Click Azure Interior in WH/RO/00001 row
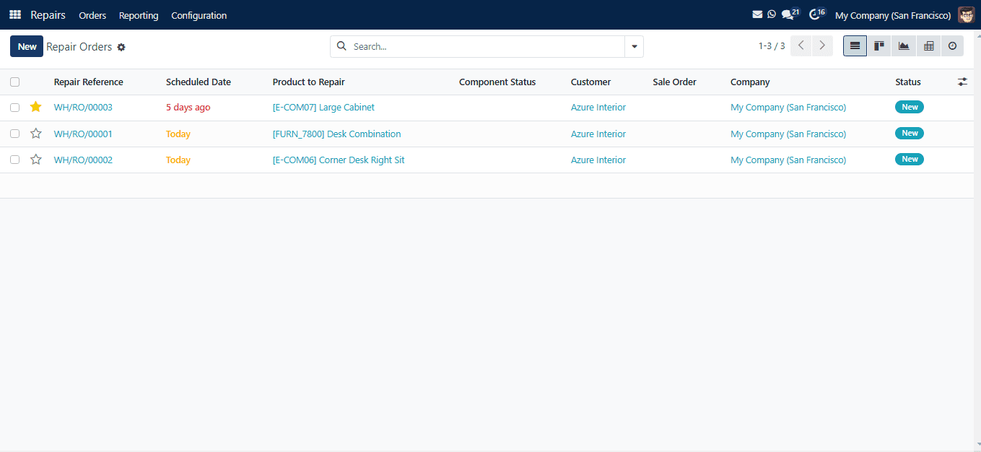The image size is (981, 452). click(598, 134)
